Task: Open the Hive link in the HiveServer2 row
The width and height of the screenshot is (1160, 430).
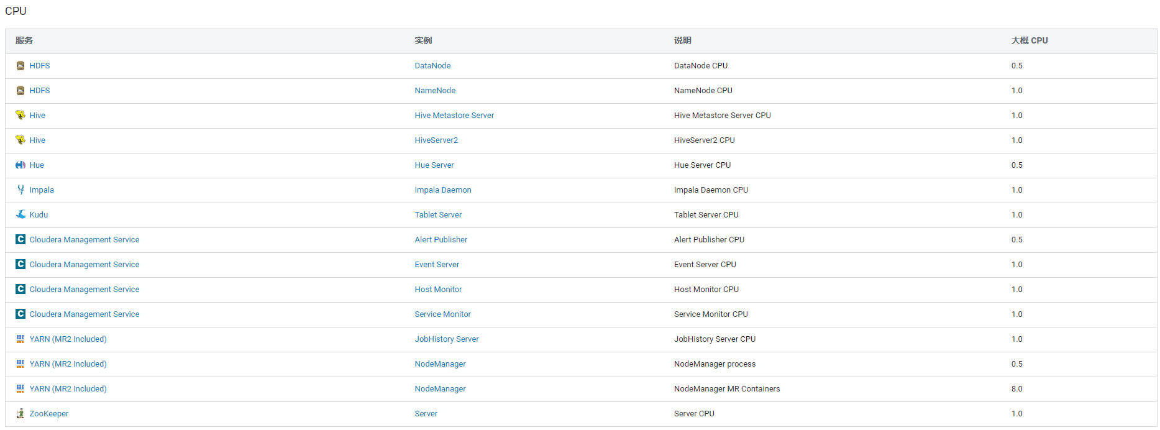Action: click(x=37, y=140)
